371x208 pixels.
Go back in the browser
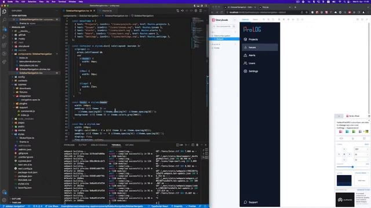(x=212, y=12)
